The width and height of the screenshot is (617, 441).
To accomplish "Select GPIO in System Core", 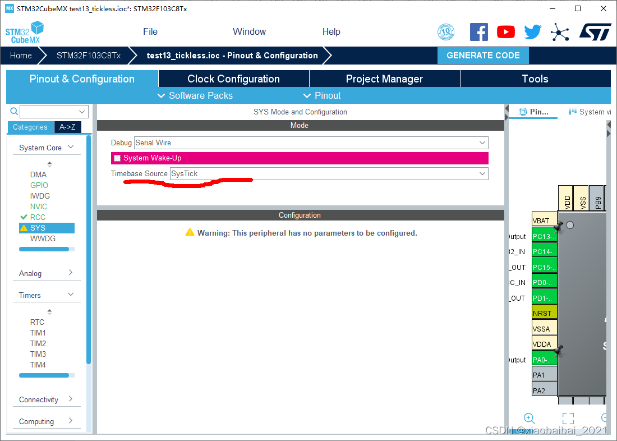I will (x=39, y=185).
